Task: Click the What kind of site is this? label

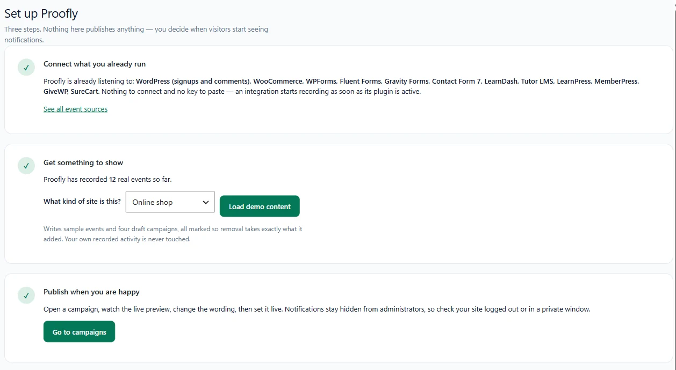Action: pyautogui.click(x=82, y=202)
